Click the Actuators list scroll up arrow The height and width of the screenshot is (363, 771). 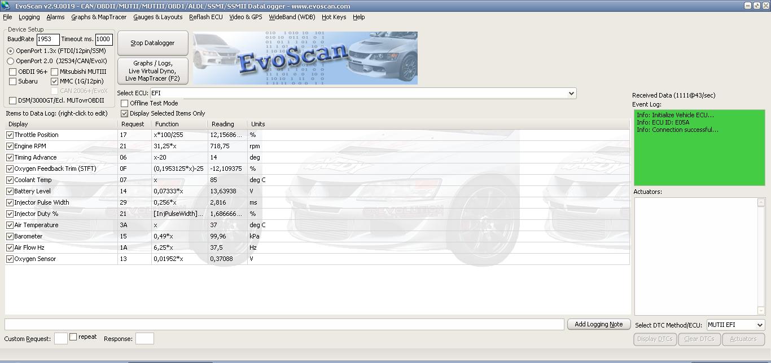click(761, 202)
